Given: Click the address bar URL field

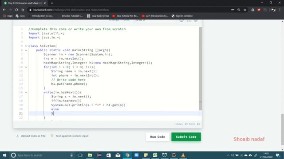Looking at the screenshot, I should pyautogui.click(x=127, y=10).
